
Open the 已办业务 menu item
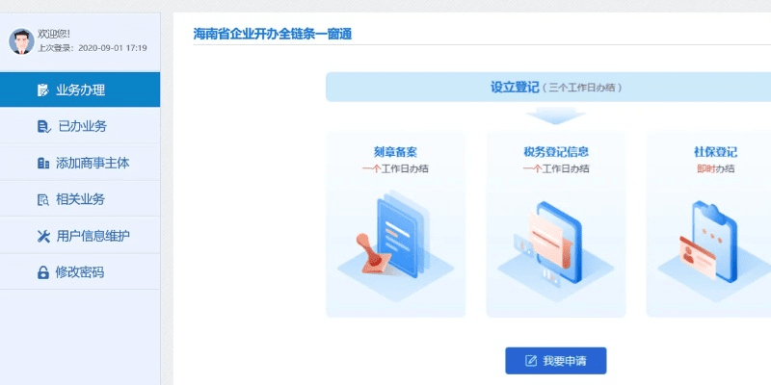tap(80, 127)
